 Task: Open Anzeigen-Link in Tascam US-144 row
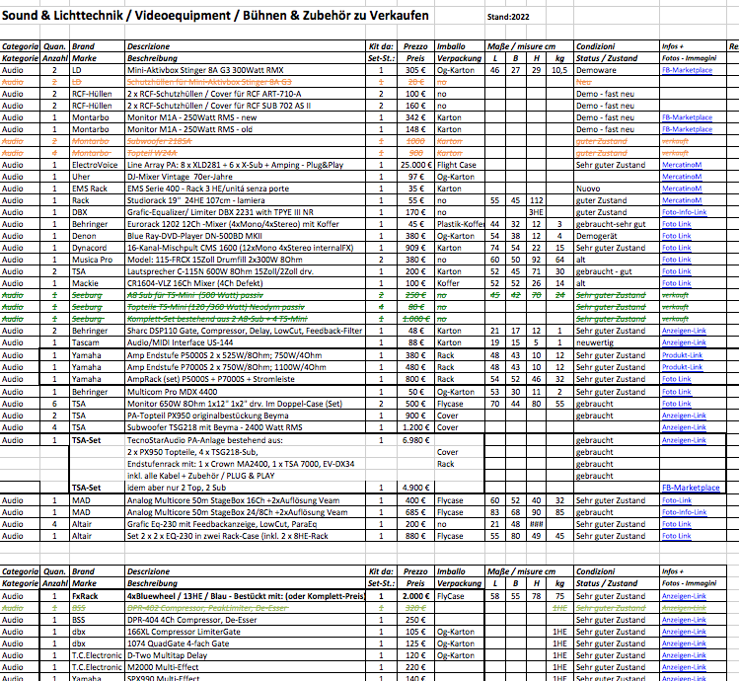pyautogui.click(x=684, y=342)
